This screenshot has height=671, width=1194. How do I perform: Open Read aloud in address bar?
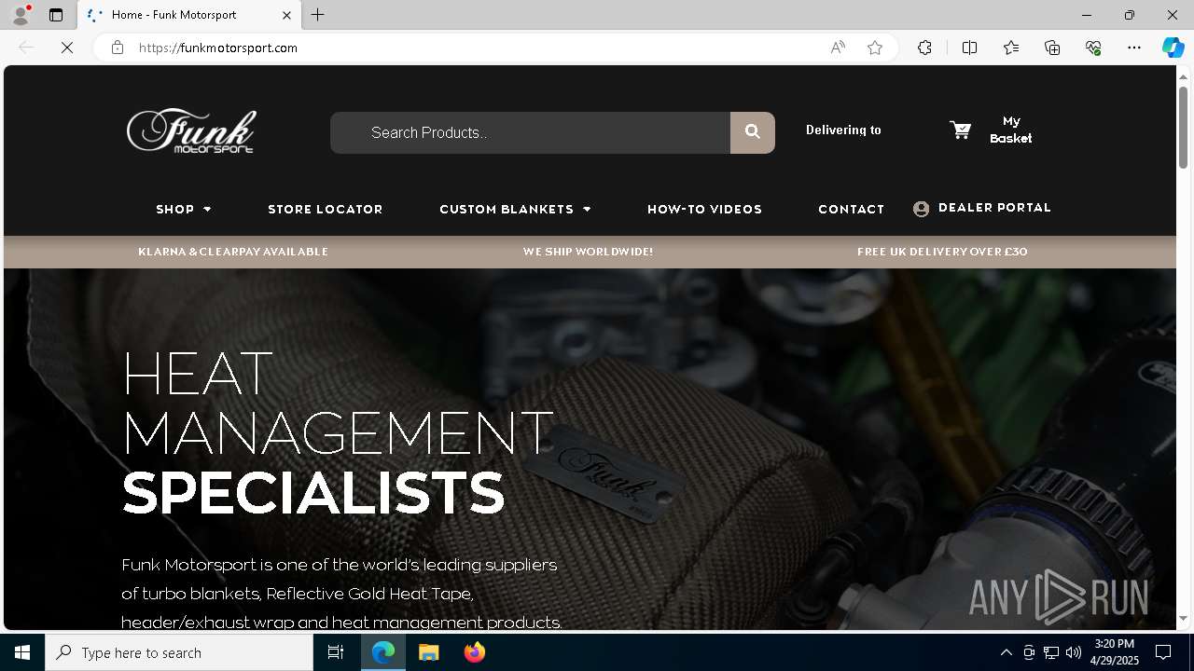838,48
